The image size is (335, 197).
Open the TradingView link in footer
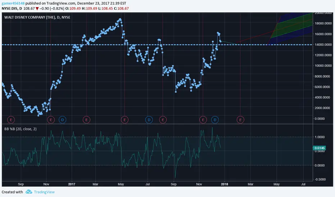[44, 192]
